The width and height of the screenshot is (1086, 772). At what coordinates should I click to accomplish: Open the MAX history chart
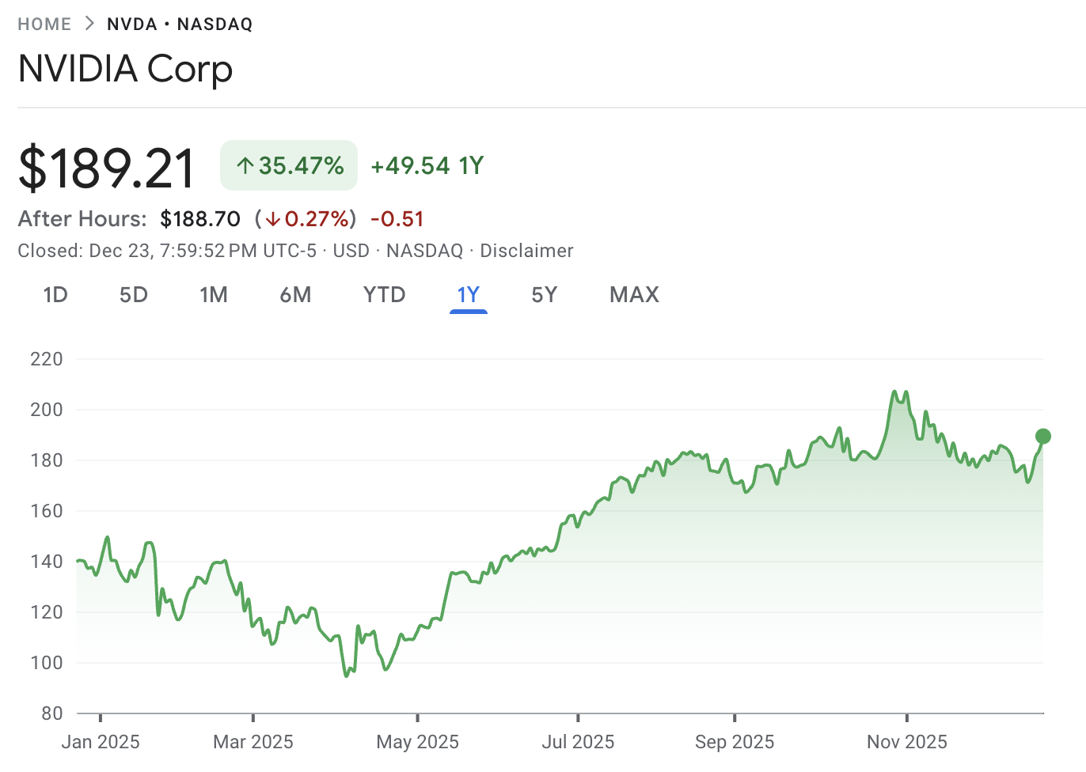(633, 294)
